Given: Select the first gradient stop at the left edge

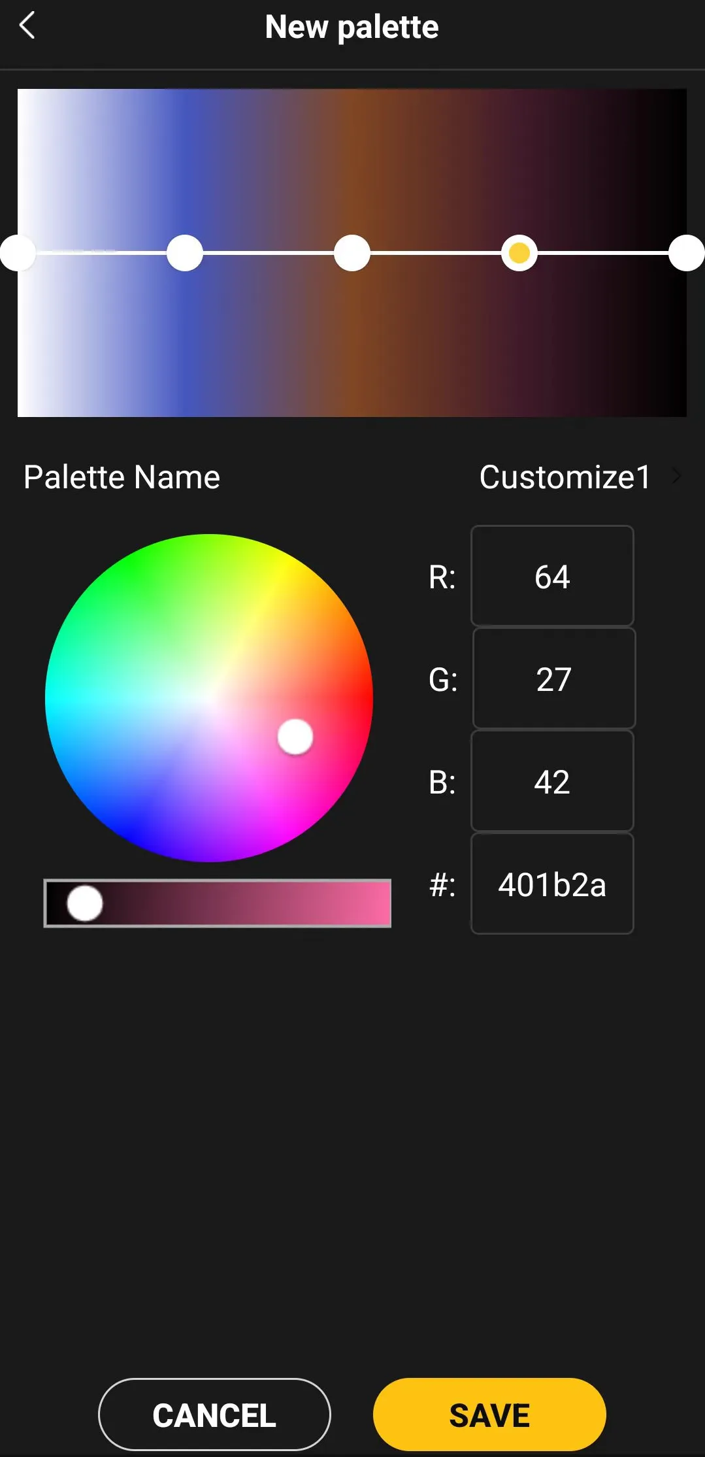Looking at the screenshot, I should [18, 253].
